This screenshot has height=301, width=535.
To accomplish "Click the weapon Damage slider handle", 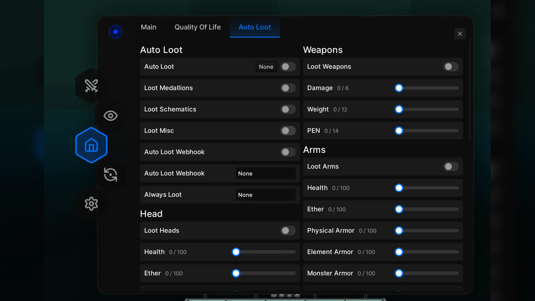I will [x=399, y=88].
